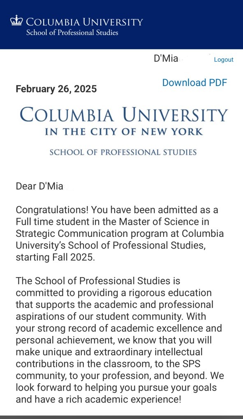
Task: Click the Master of Science program text
Action: click(x=159, y=222)
